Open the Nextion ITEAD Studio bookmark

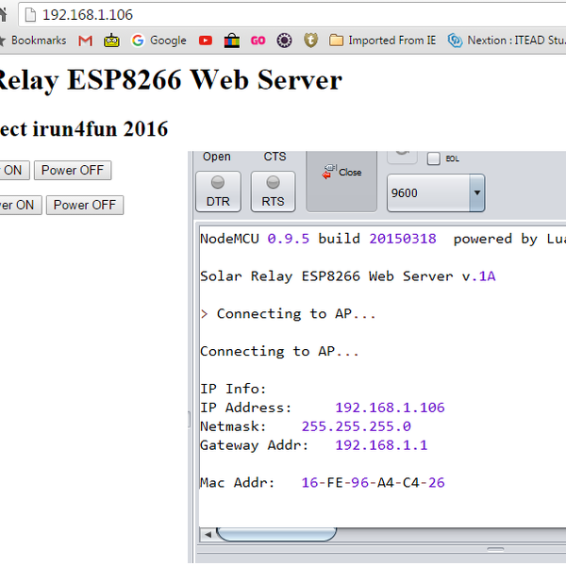tap(506, 41)
